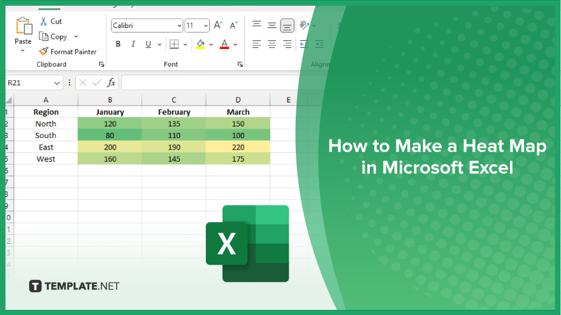Confirm entry with checkmark in formula bar
The height and width of the screenshot is (315, 561).
(97, 83)
